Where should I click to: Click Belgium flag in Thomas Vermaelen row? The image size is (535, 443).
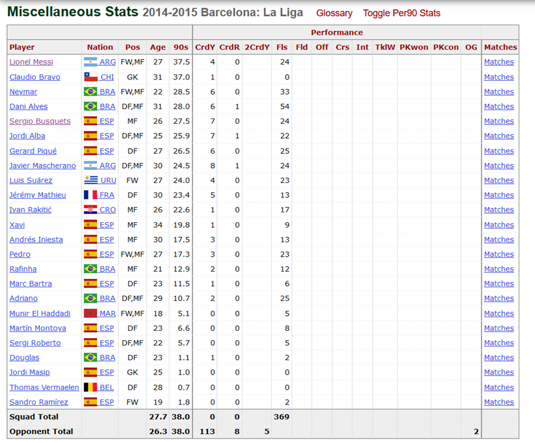pos(91,387)
